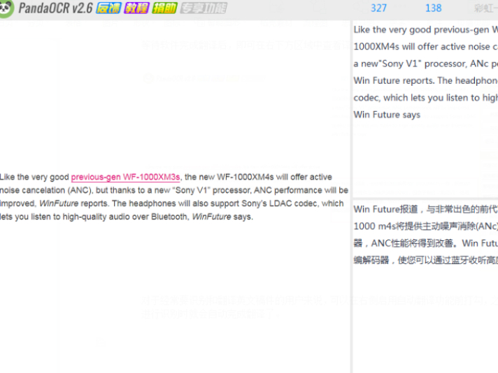The height and width of the screenshot is (373, 498).
Task: Click inside the Chinese translation text box
Action: pos(425,286)
